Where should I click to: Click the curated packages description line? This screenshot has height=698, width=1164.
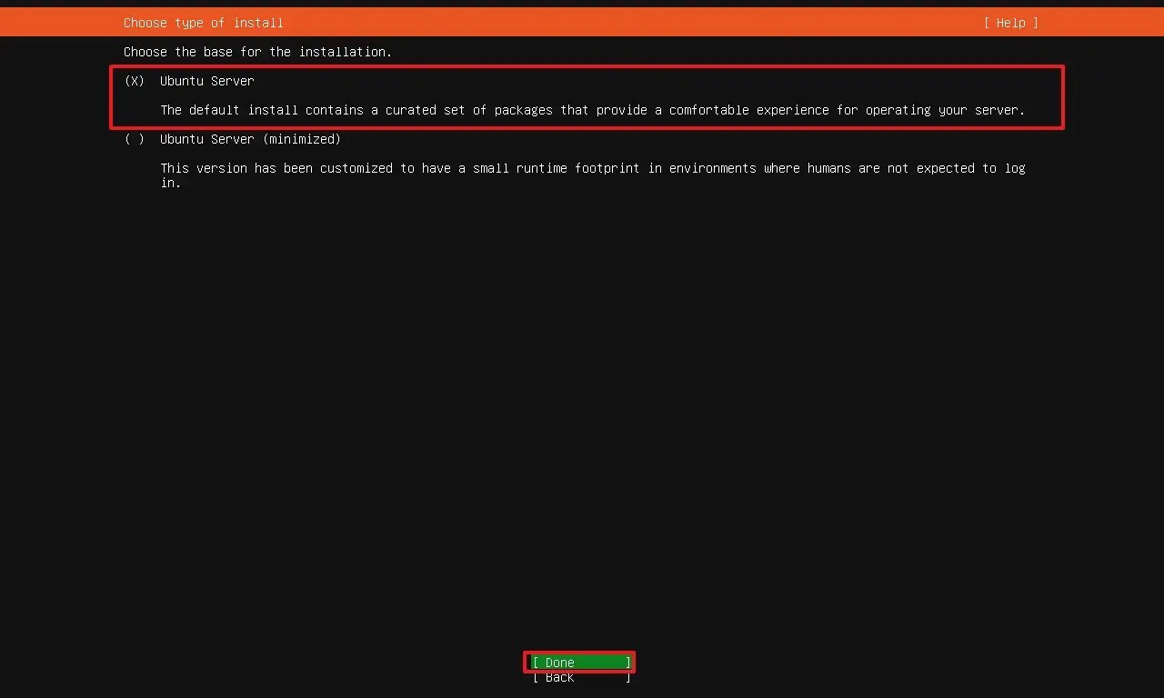pyautogui.click(x=592, y=110)
